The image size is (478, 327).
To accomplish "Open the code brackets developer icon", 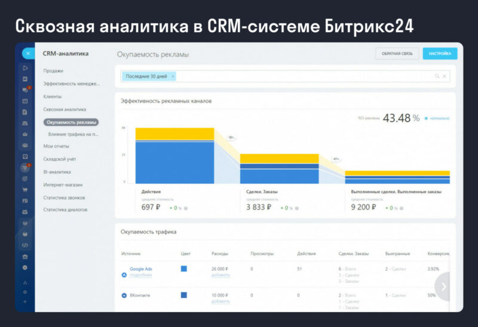I will point(25,245).
